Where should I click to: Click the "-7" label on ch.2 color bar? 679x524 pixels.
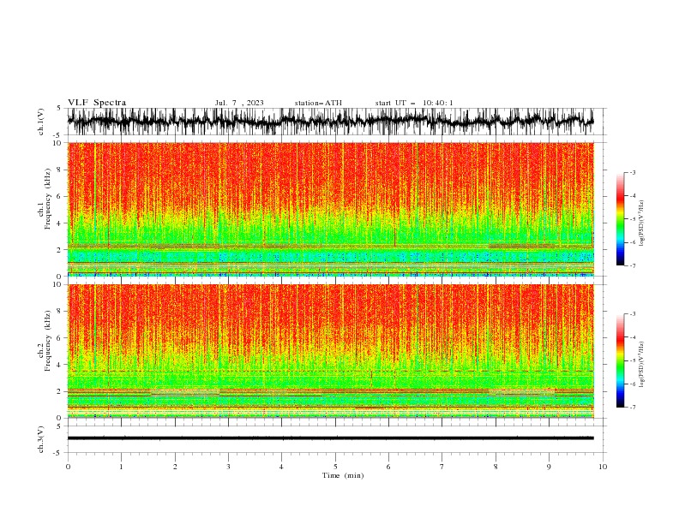point(632,408)
